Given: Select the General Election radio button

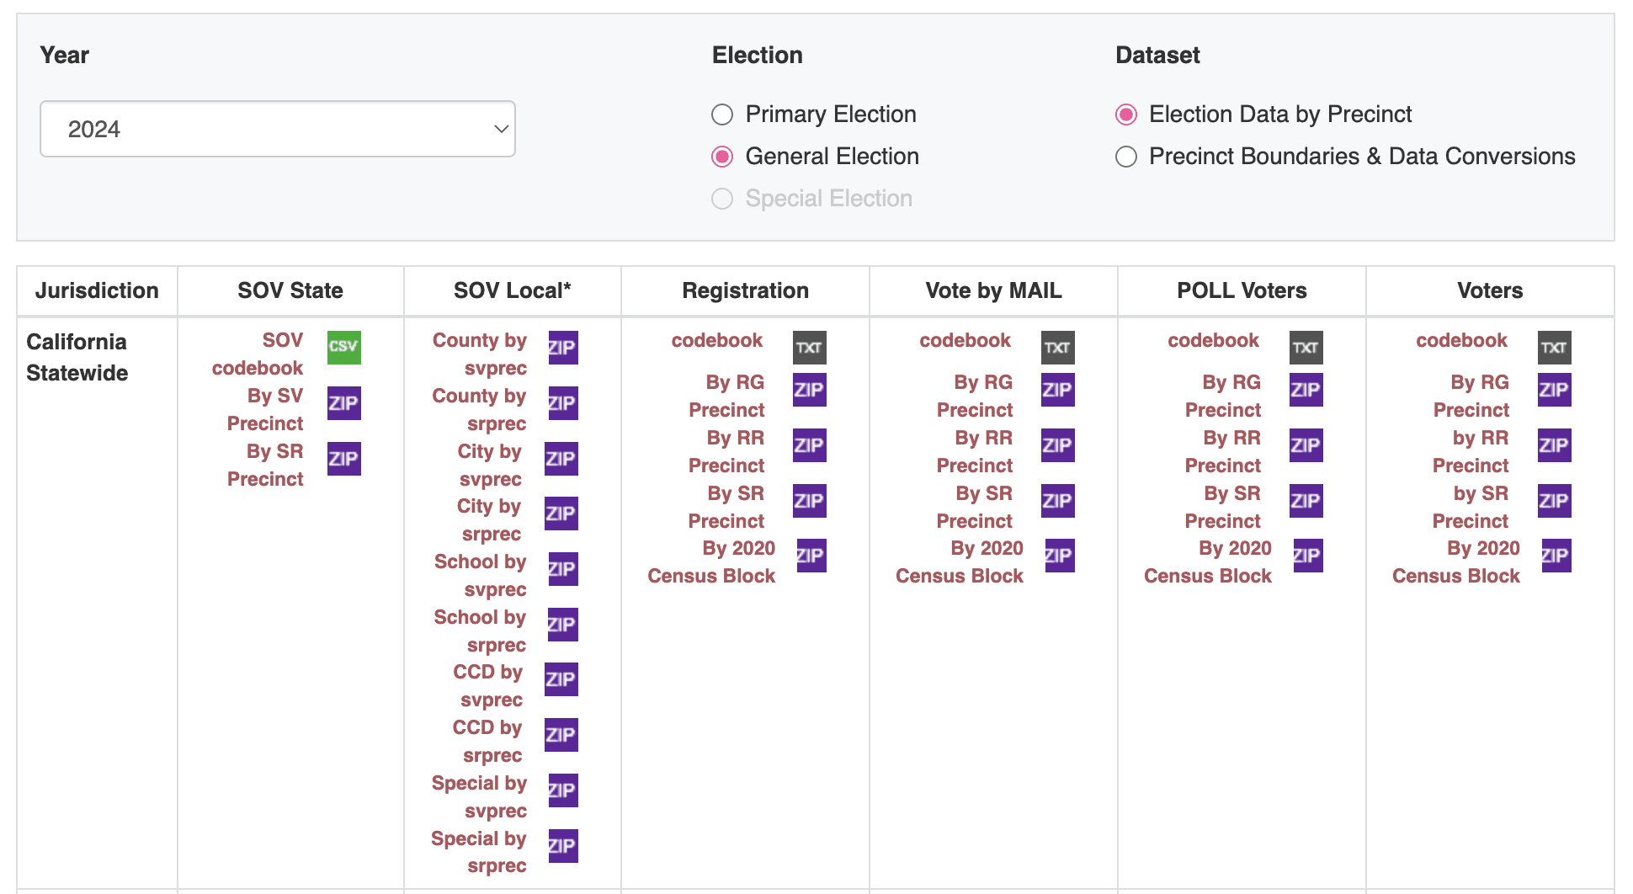Looking at the screenshot, I should pyautogui.click(x=722, y=157).
